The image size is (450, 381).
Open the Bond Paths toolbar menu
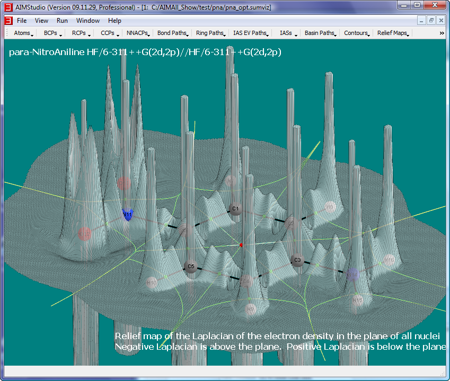point(173,33)
